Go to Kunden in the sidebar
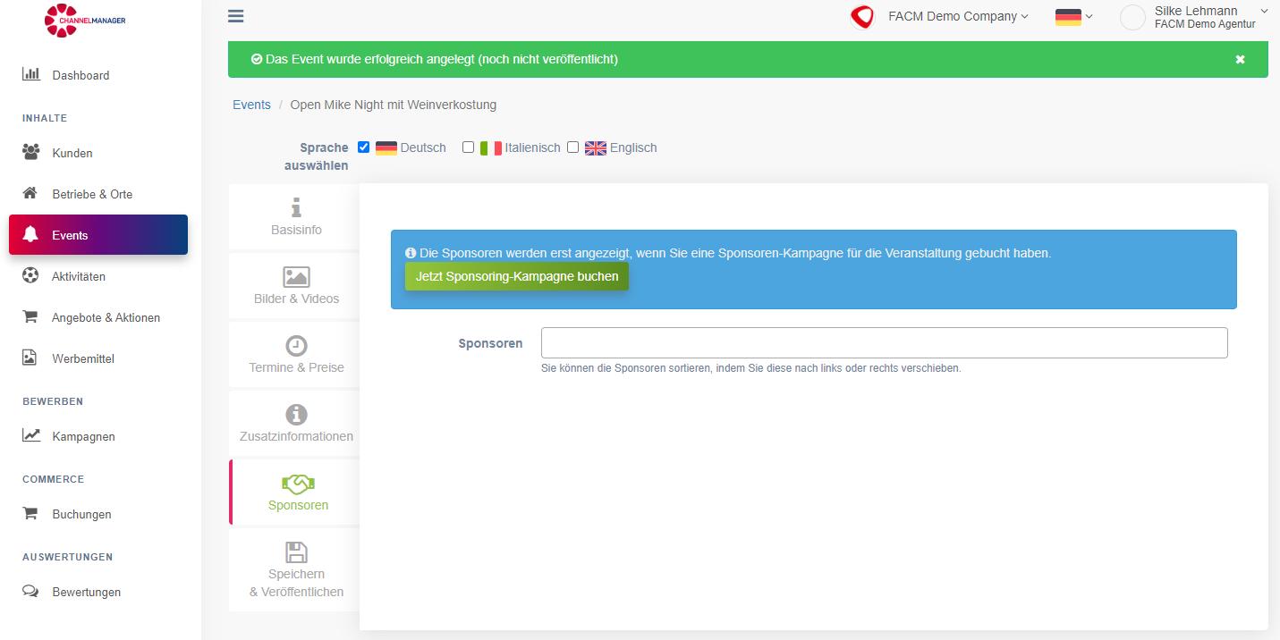This screenshot has width=1280, height=640. tap(72, 153)
